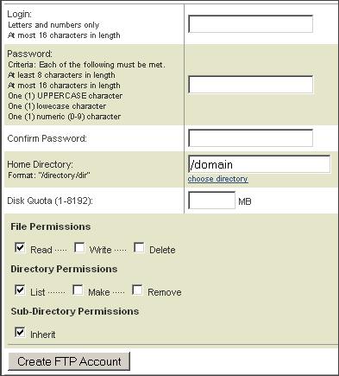Uncheck the List directory permission
The height and width of the screenshot is (376, 339).
tap(20, 290)
